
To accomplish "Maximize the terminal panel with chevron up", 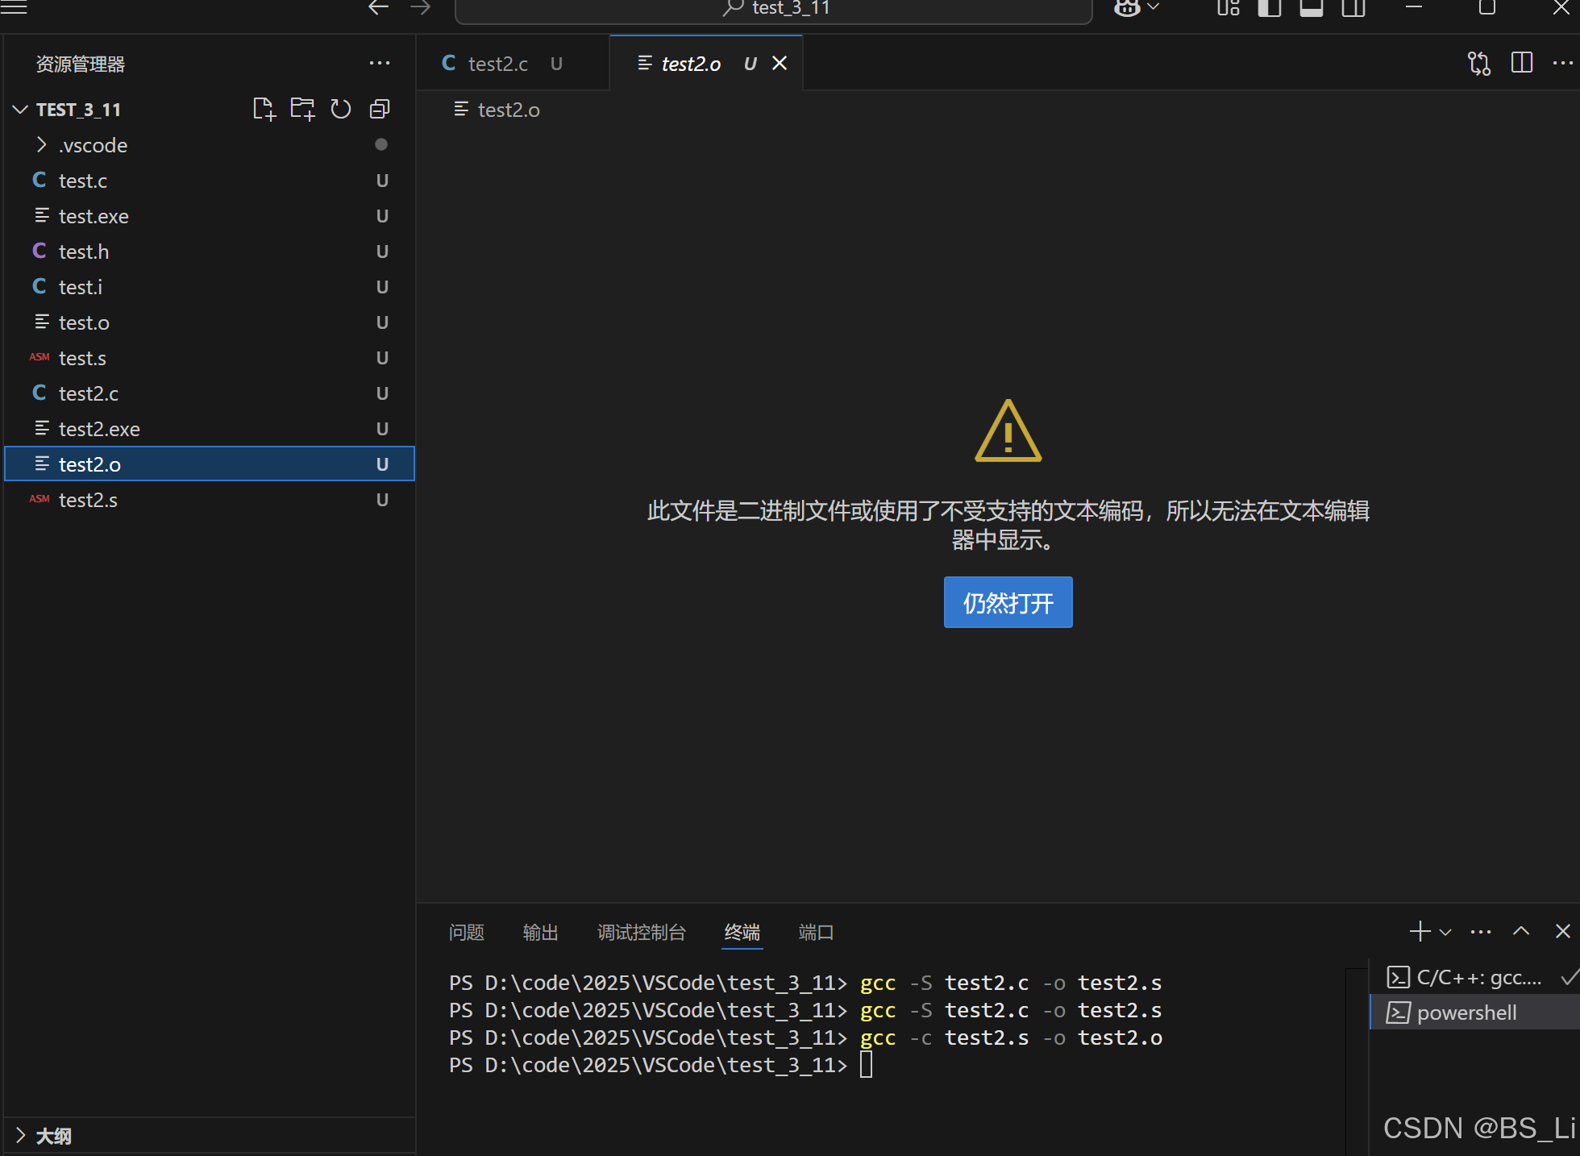I will 1521,932.
